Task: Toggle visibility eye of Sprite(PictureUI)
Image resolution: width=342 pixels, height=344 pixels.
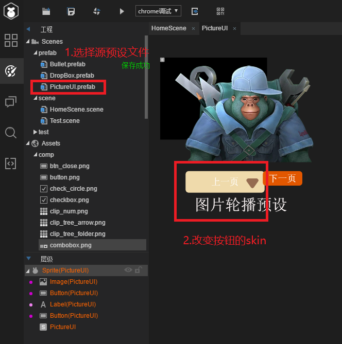Action: pyautogui.click(x=128, y=270)
